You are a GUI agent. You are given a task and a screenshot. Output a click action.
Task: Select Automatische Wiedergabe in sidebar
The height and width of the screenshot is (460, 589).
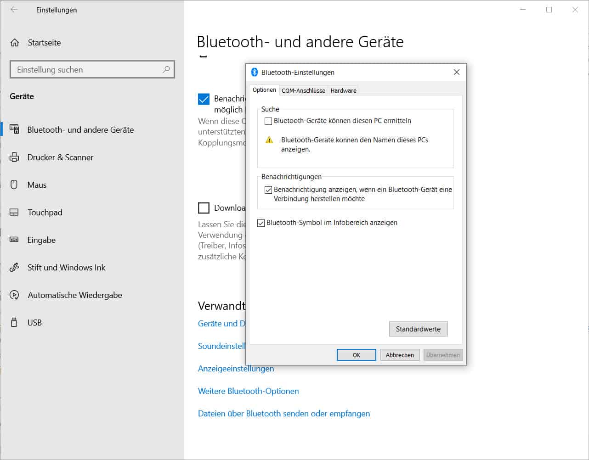[x=92, y=295]
